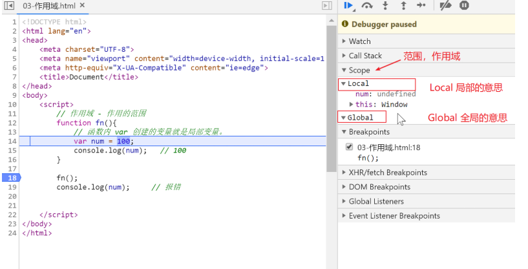
Task: Click highlighted value 100 on line 14
Action: [123, 141]
